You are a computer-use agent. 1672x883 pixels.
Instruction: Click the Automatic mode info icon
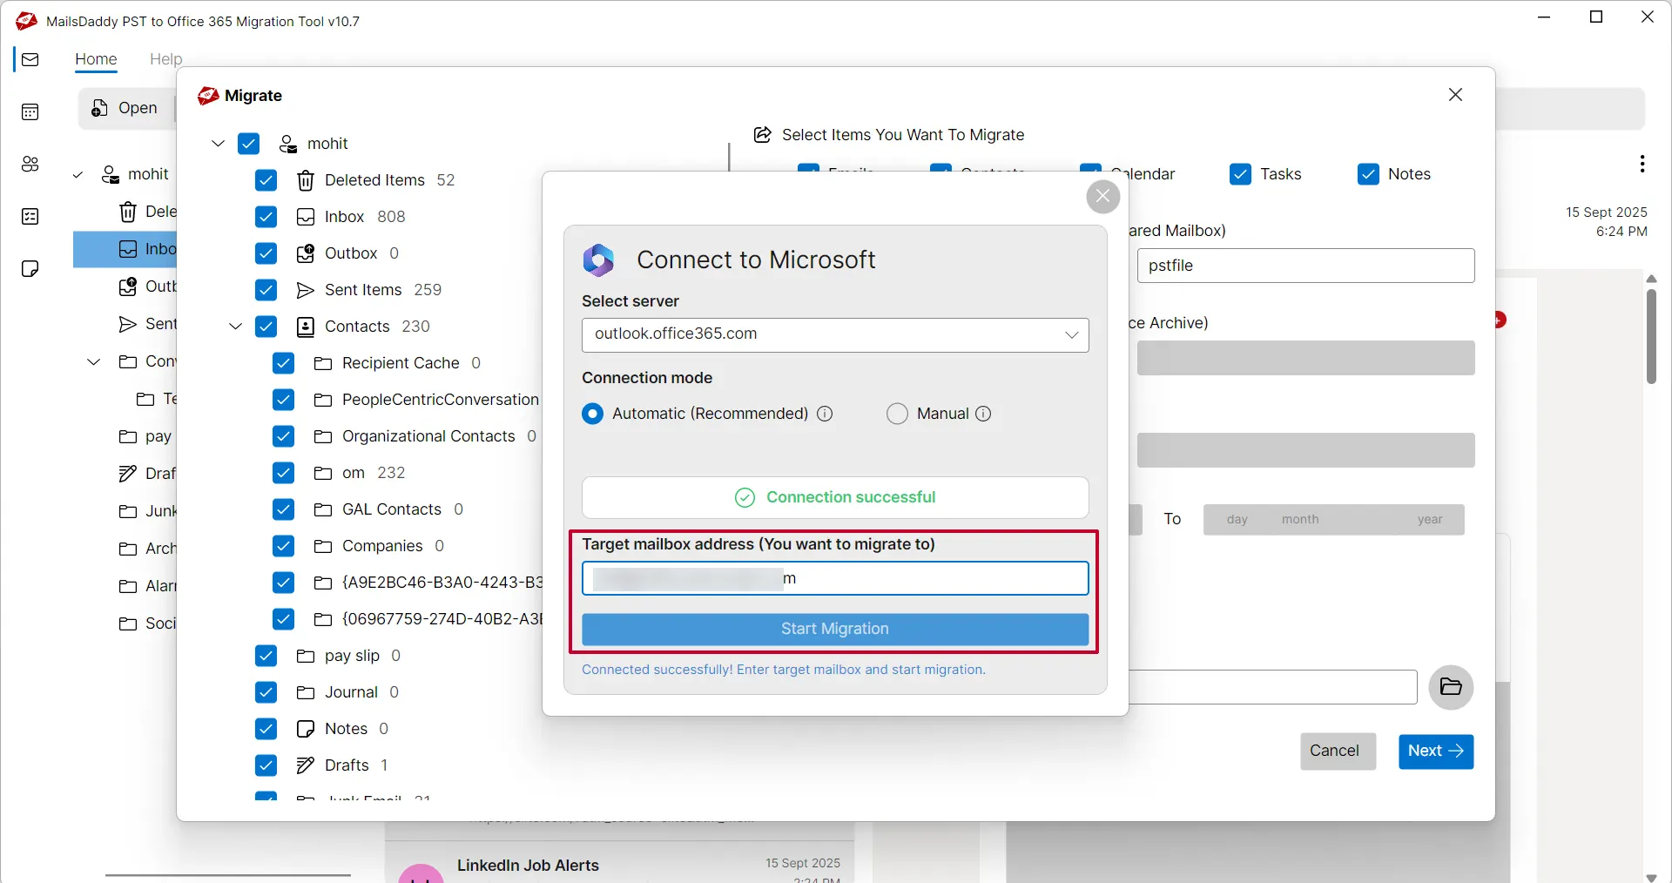pos(825,414)
